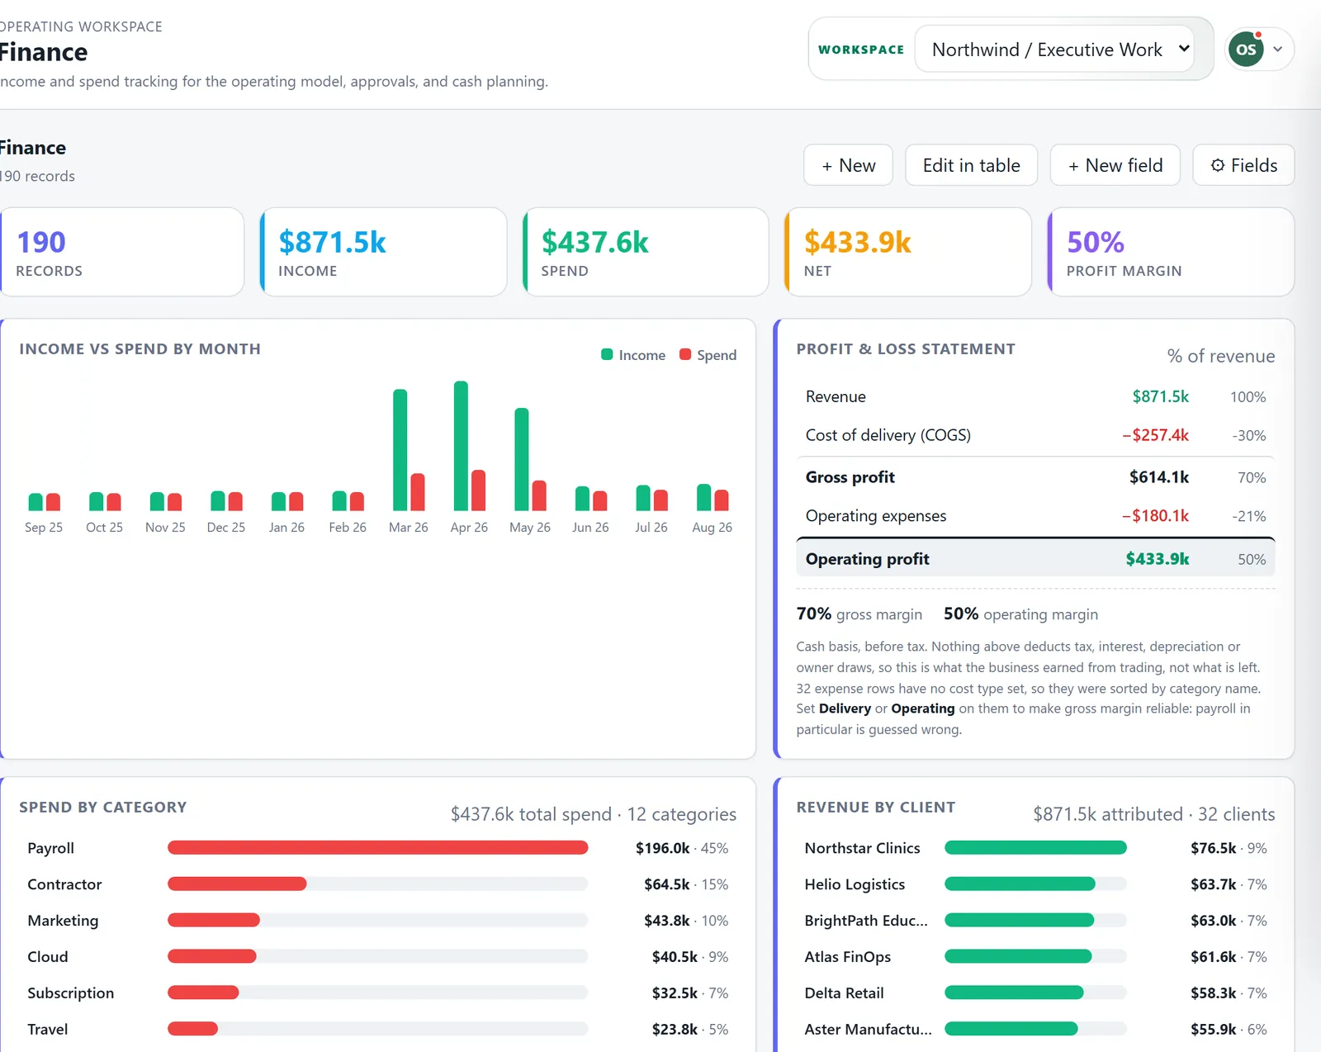Select the $871.5k Income stat card
1321x1052 pixels.
(383, 252)
